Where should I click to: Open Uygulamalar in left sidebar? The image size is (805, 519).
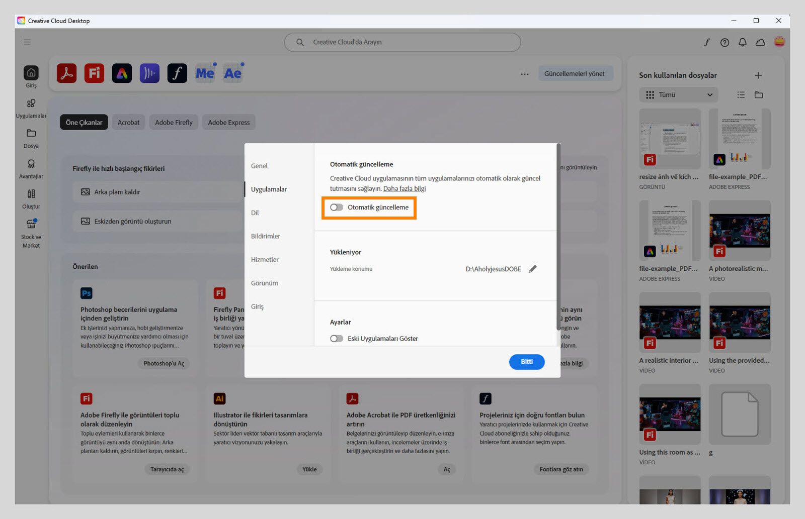31,108
